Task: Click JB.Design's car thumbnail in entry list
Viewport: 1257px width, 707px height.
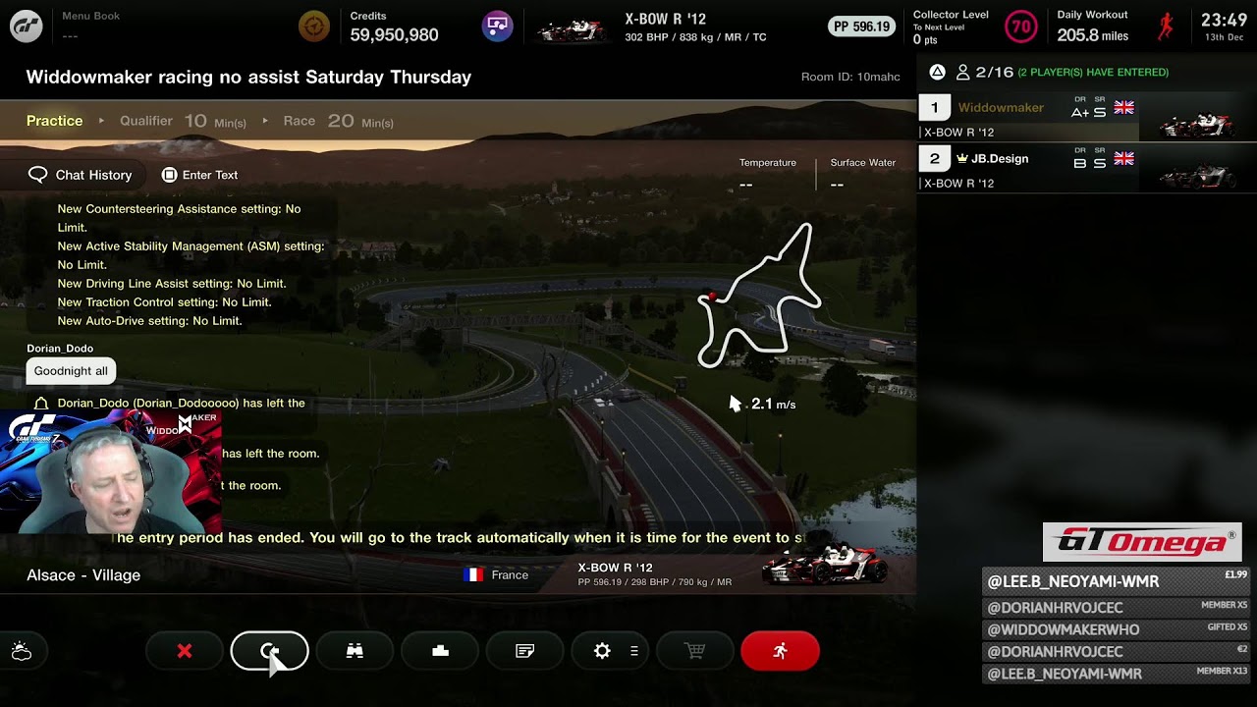Action: [1196, 176]
